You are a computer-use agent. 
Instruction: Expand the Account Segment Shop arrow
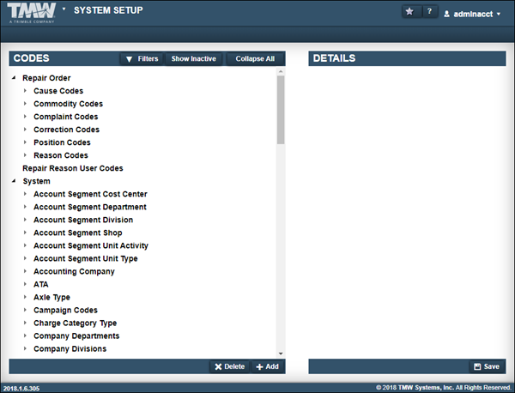tap(25, 233)
